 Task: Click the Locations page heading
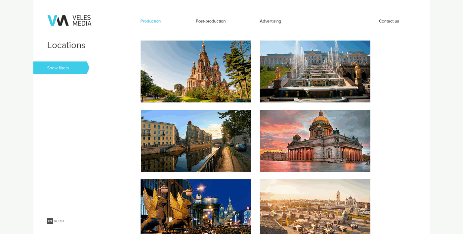(x=66, y=45)
